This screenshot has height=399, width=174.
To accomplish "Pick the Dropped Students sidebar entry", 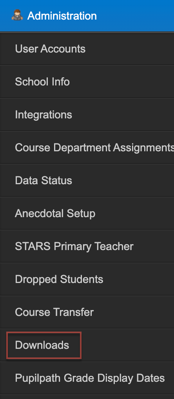I will [87, 279].
